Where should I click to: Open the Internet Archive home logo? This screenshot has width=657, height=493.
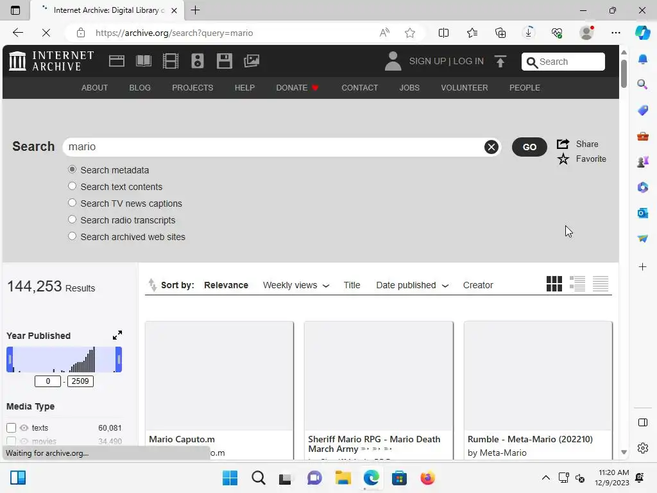(51, 61)
